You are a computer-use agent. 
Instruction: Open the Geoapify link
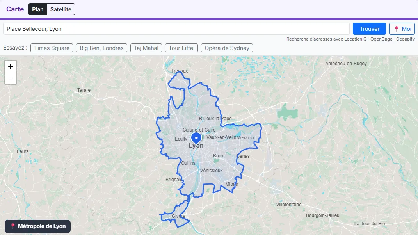point(406,39)
